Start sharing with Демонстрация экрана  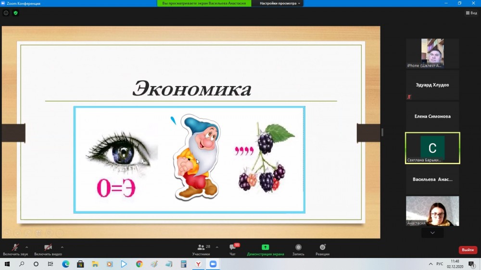click(x=265, y=249)
